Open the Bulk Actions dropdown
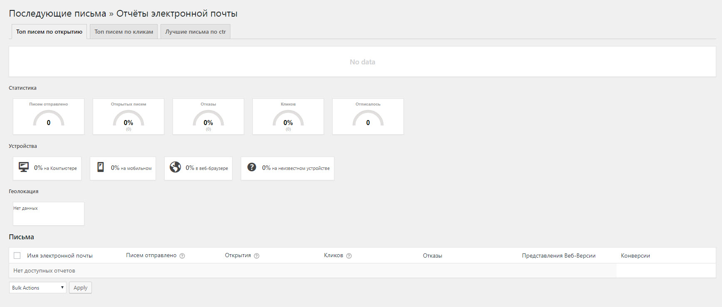The height and width of the screenshot is (307, 722). point(38,287)
